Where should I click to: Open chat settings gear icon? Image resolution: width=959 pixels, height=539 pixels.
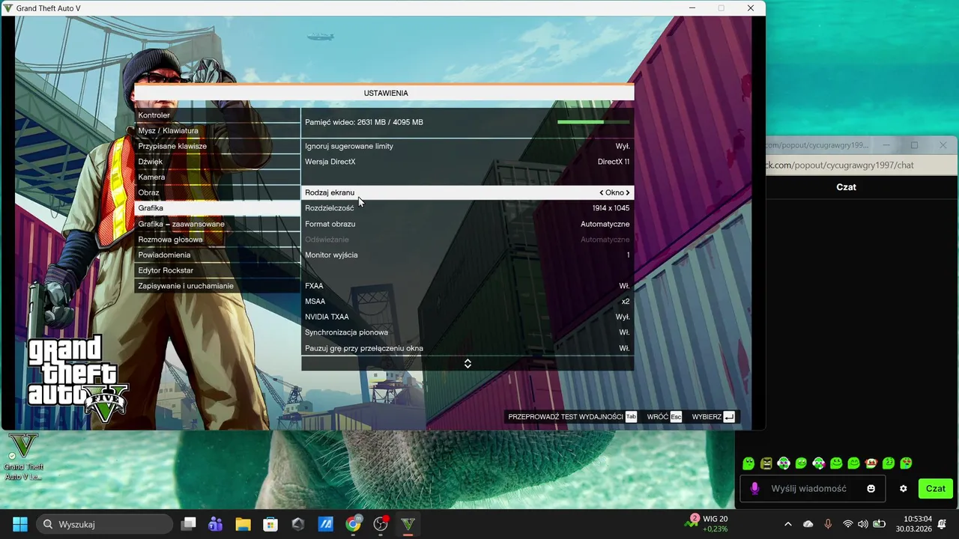point(904,489)
